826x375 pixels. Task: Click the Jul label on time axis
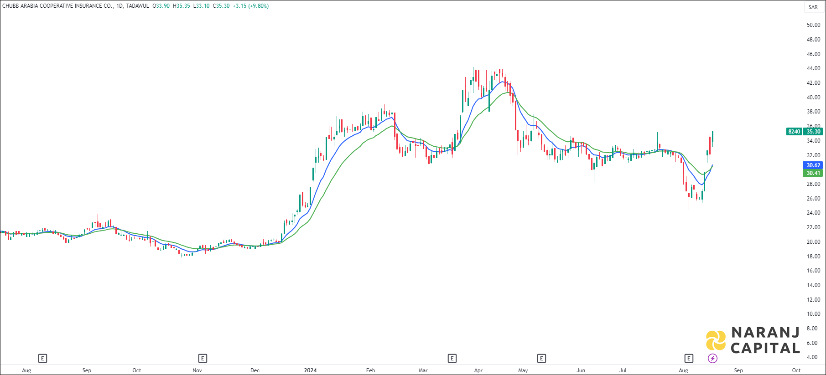pyautogui.click(x=623, y=370)
